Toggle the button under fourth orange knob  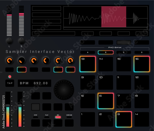(46, 70)
